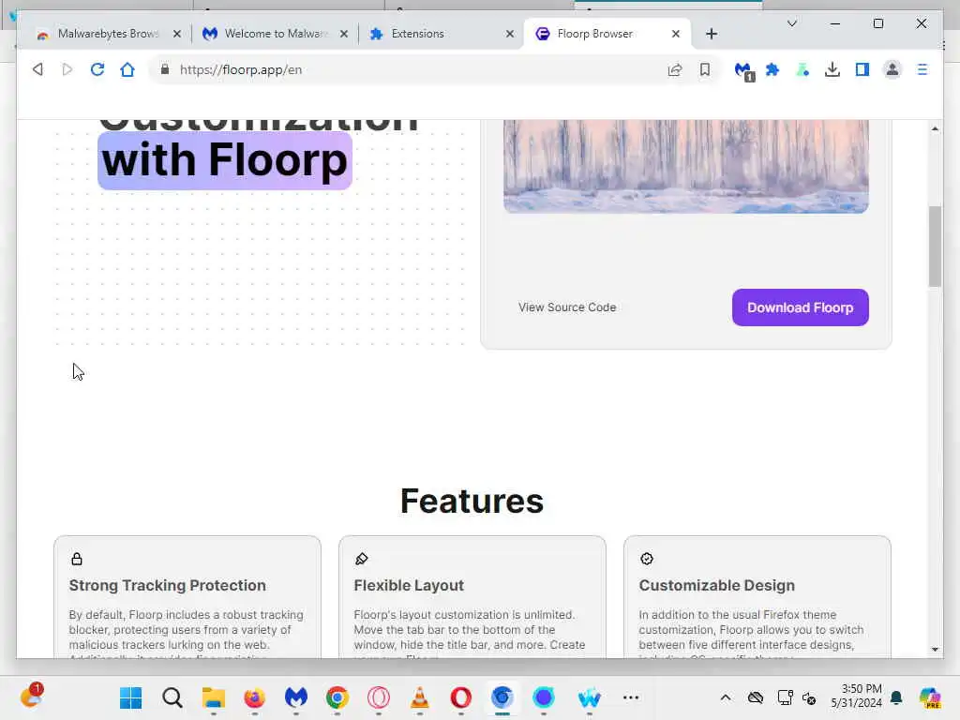This screenshot has height=720, width=960.
Task: Click the lock icon in tracking card
Action: click(x=77, y=559)
